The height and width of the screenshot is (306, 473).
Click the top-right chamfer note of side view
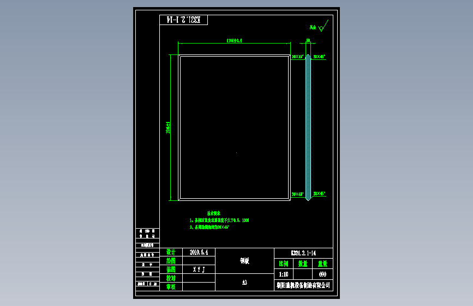tap(320, 57)
